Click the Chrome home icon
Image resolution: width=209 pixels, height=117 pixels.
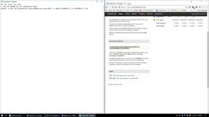coord(116,7)
